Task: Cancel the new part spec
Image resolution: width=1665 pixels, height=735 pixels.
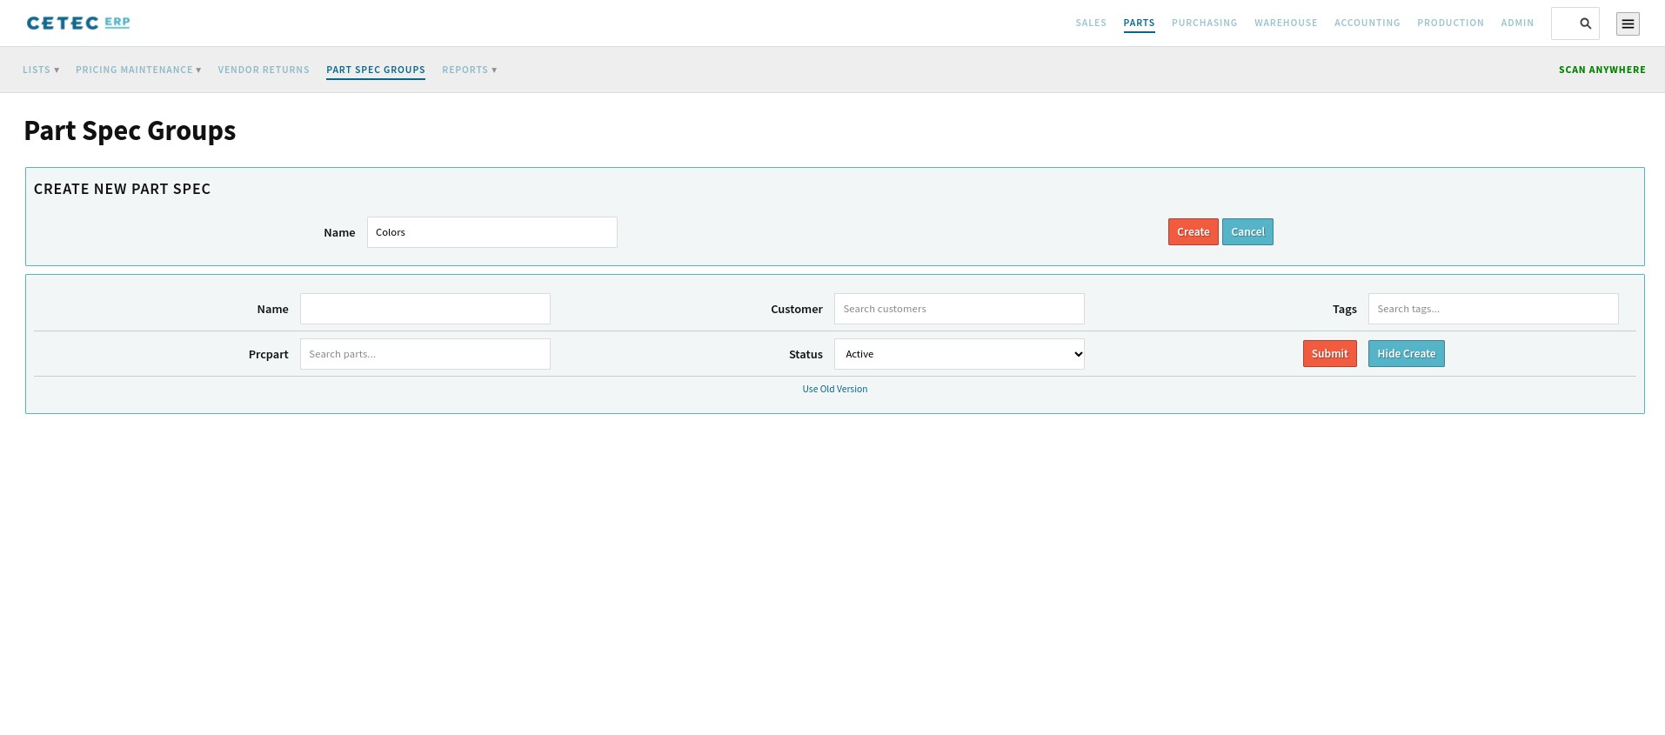Action: [1247, 232]
